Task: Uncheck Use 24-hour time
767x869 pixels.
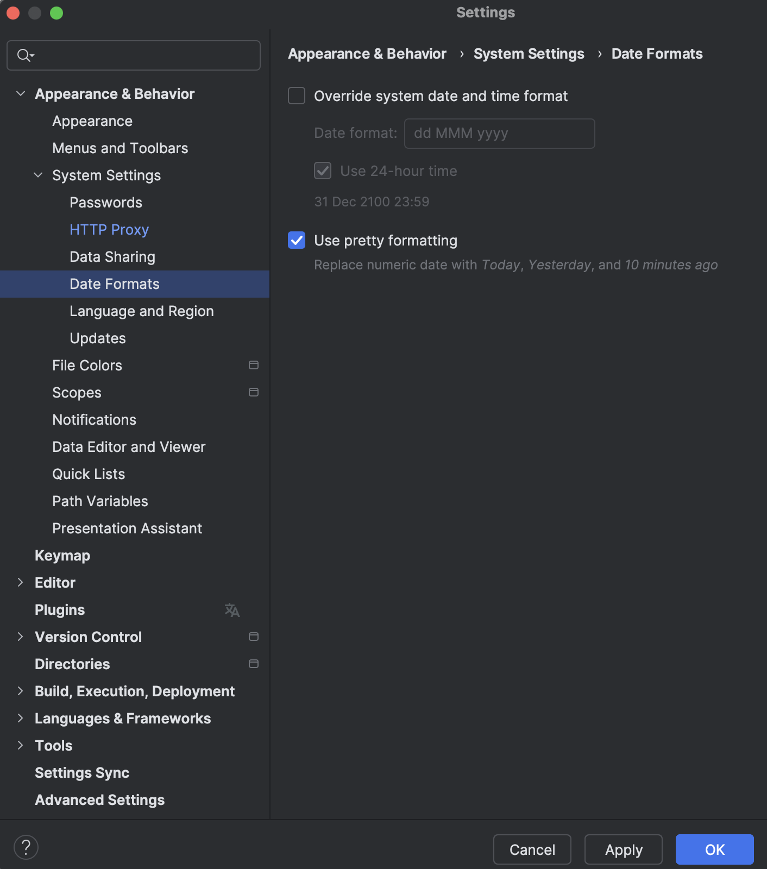Action: coord(323,171)
